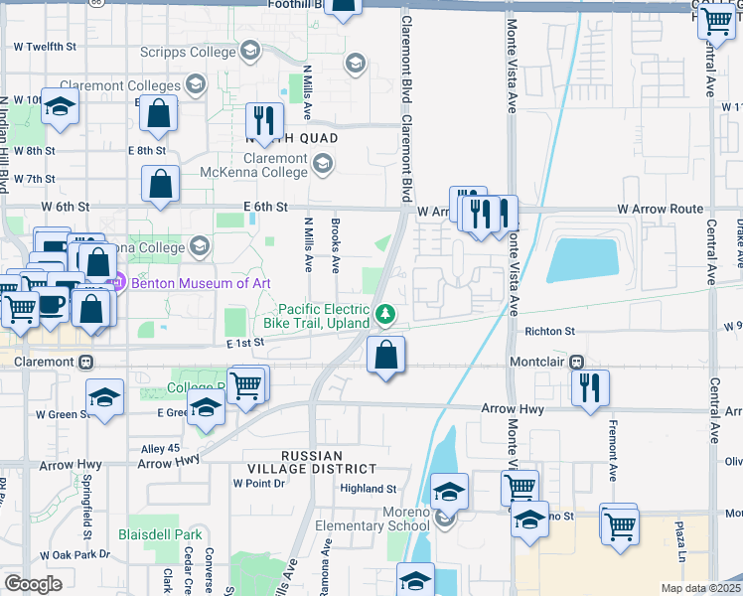Click the 'W 8th St' street label
The image size is (743, 596).
coord(35,151)
